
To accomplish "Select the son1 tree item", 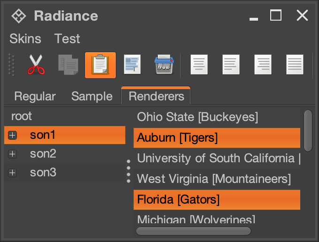I will point(65,135).
